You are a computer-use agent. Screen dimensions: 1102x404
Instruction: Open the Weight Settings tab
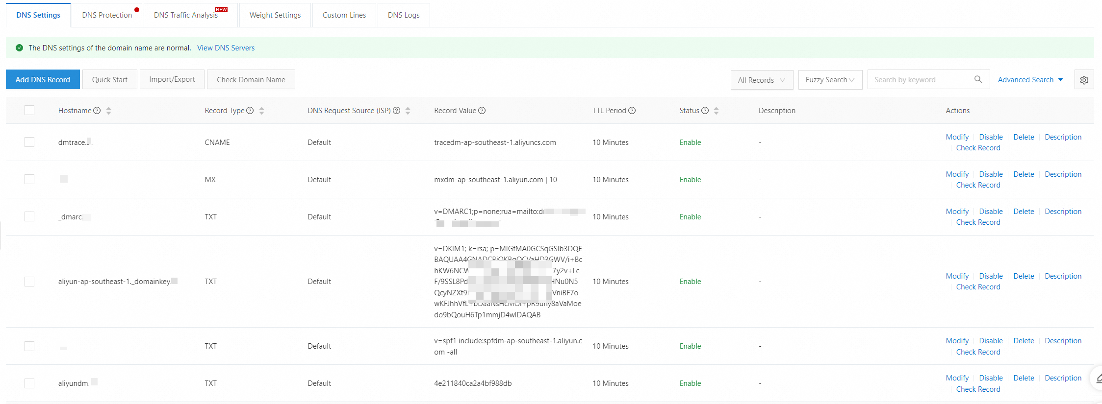point(275,15)
